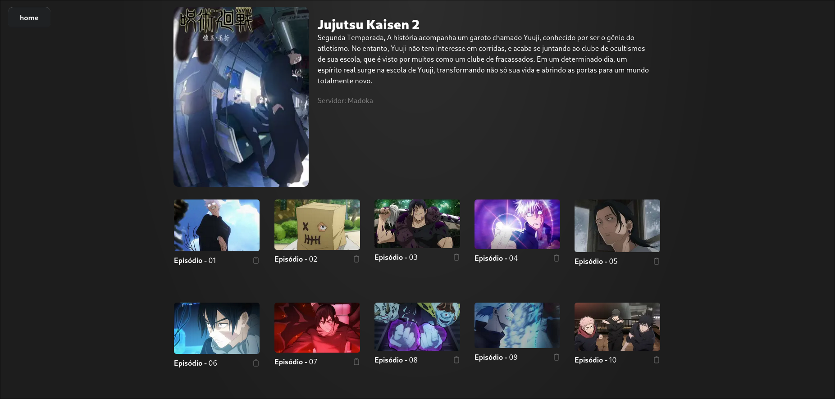Image resolution: width=835 pixels, height=399 pixels.
Task: Open Episódio 05 thumbnail
Action: (x=617, y=226)
